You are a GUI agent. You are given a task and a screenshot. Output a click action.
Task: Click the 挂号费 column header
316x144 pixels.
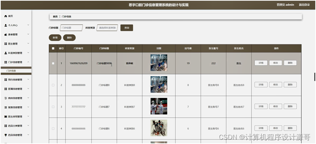click(x=188, y=48)
